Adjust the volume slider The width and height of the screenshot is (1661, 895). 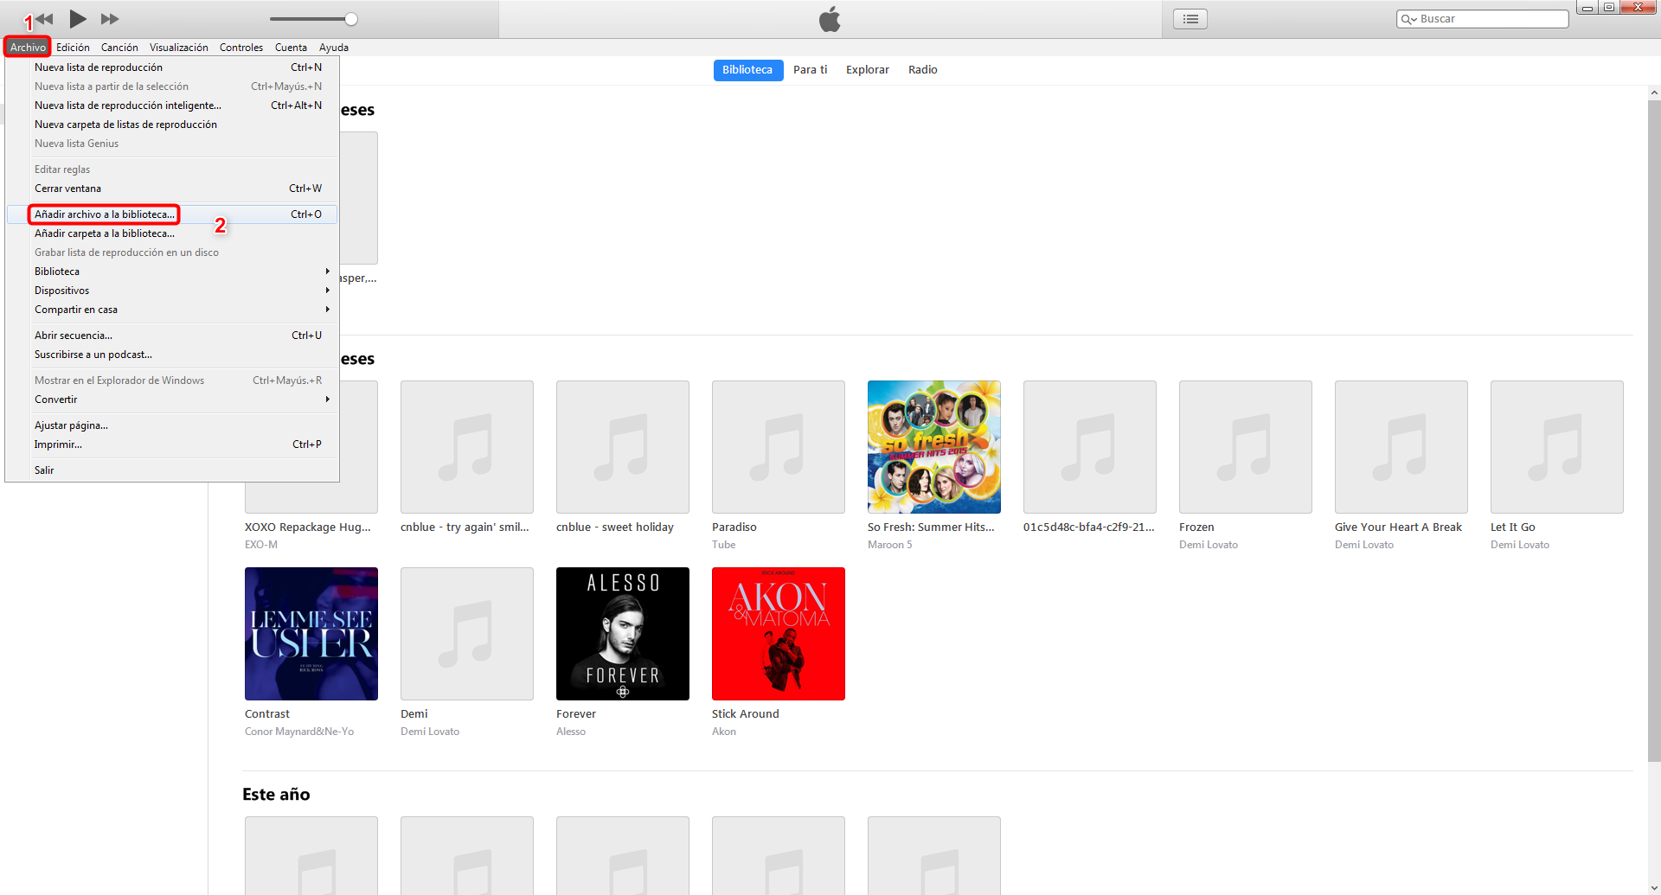click(350, 18)
